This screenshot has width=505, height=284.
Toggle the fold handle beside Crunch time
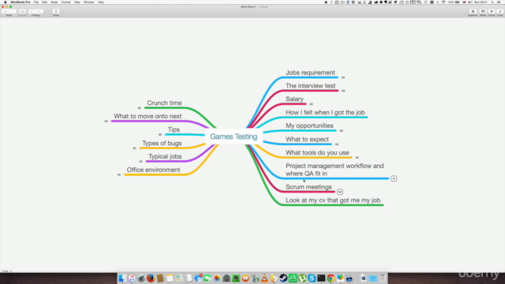pyautogui.click(x=140, y=108)
